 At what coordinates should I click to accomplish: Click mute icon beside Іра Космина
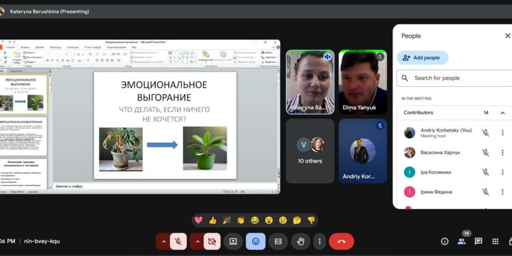(x=485, y=172)
